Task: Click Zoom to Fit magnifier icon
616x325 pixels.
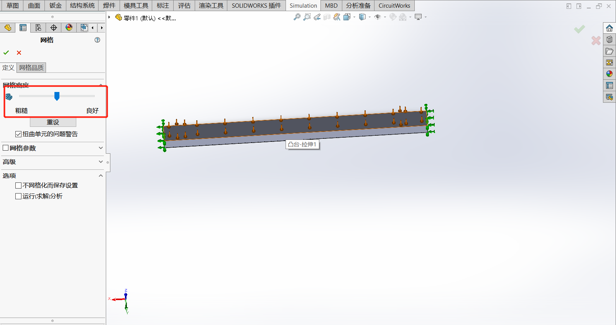Action: click(x=297, y=17)
